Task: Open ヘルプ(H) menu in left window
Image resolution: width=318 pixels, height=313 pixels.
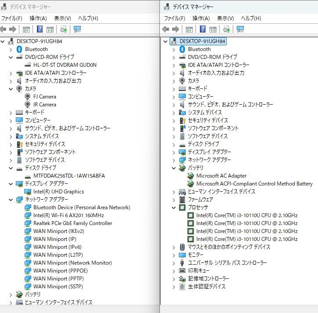Action: pyautogui.click(x=88, y=18)
